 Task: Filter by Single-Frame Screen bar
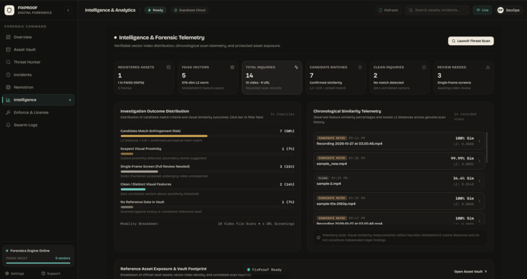coord(207,171)
